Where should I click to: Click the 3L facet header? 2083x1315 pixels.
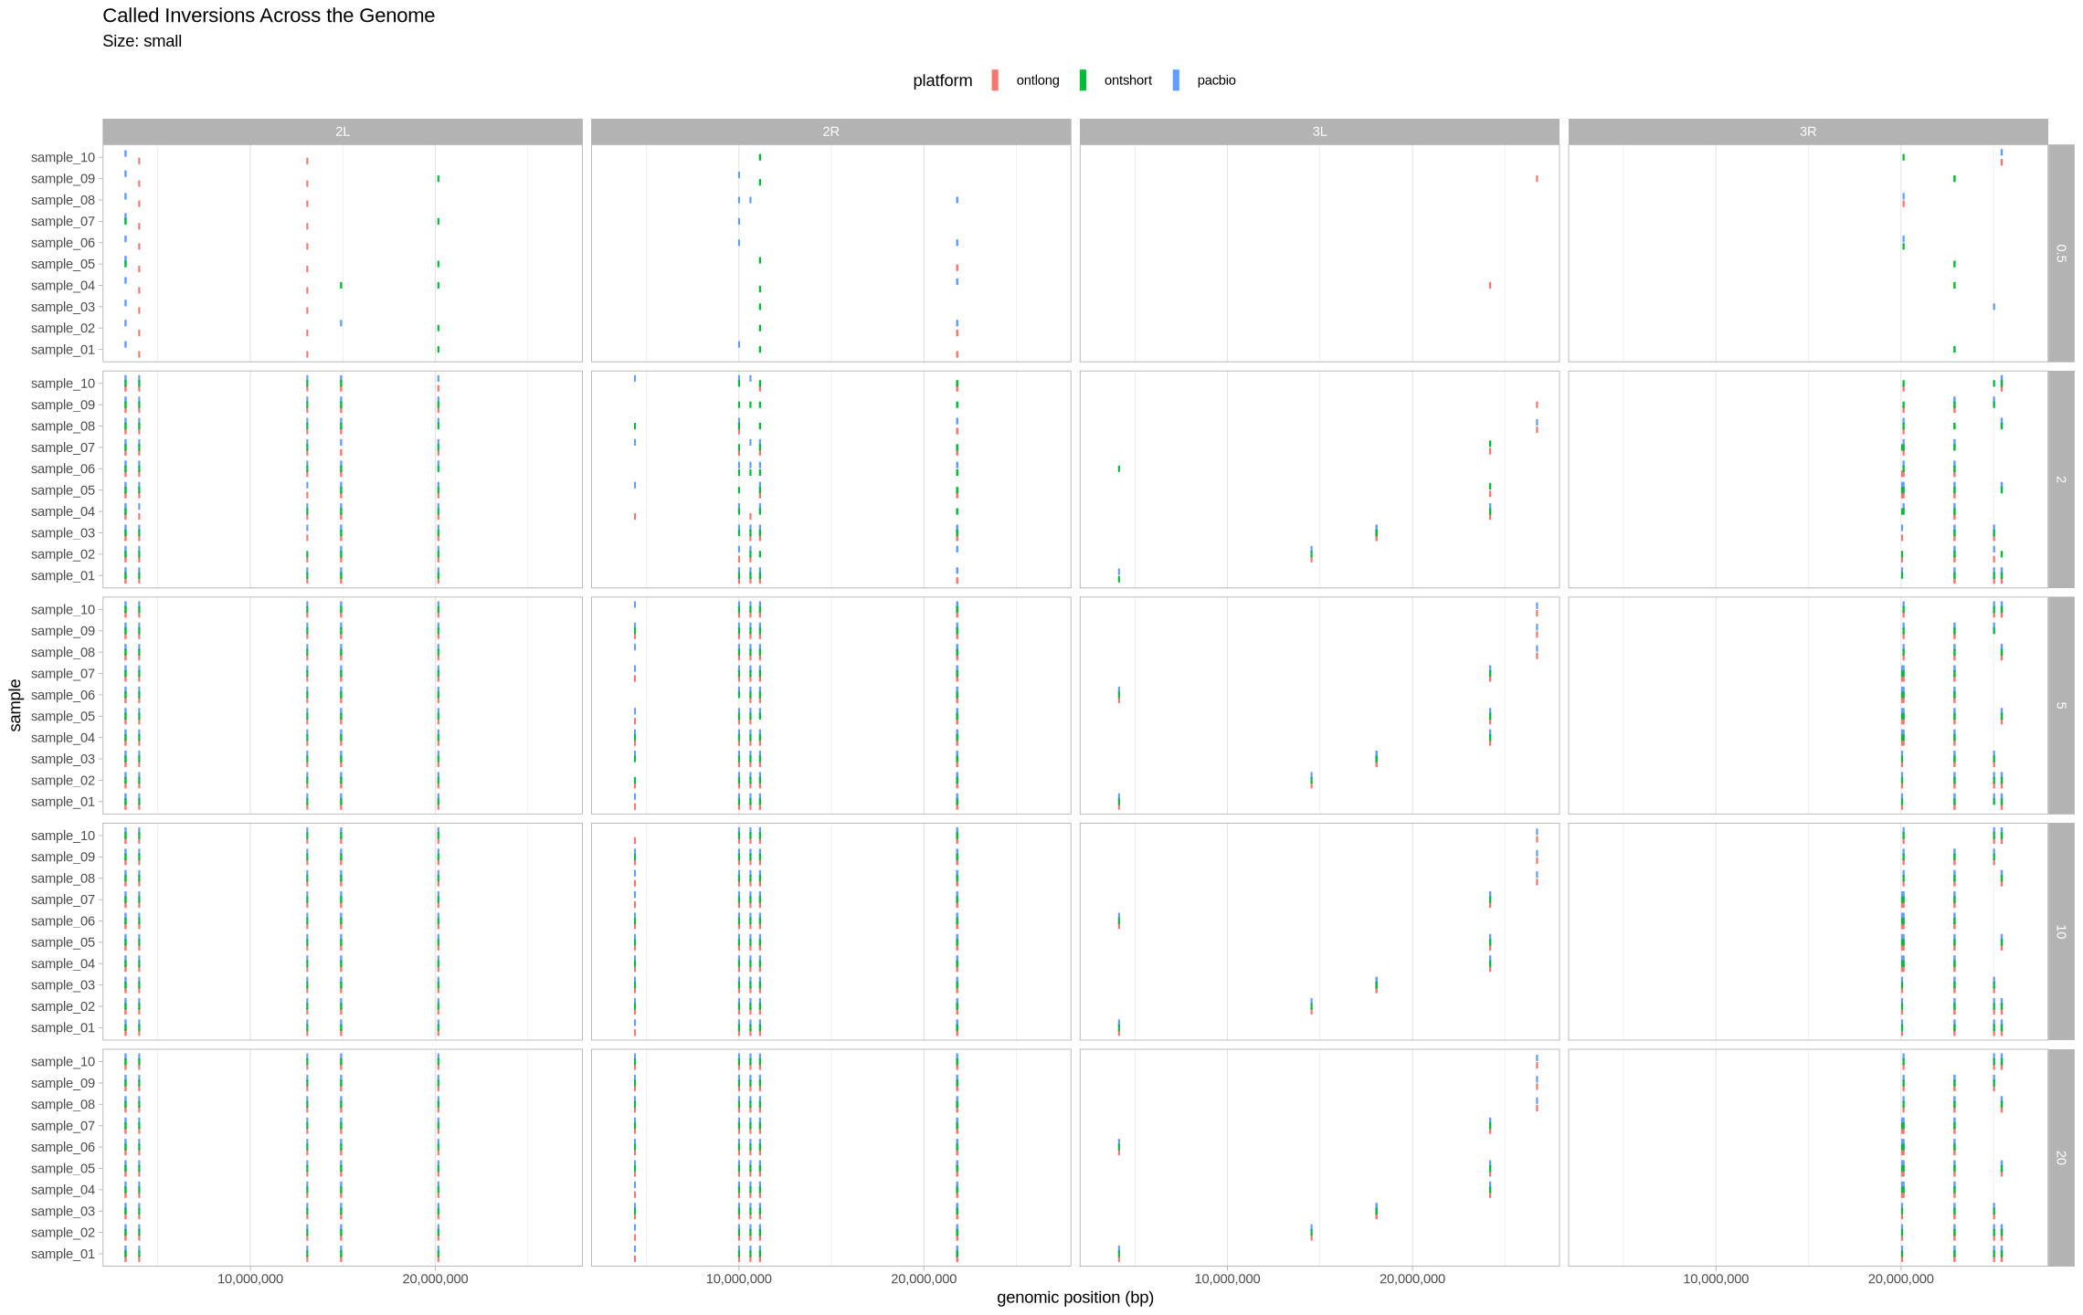coord(1319,131)
